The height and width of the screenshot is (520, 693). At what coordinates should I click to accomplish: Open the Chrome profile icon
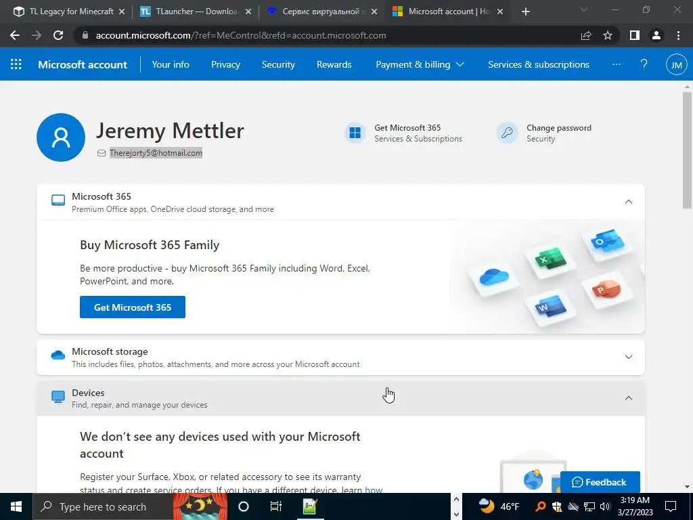pyautogui.click(x=656, y=35)
